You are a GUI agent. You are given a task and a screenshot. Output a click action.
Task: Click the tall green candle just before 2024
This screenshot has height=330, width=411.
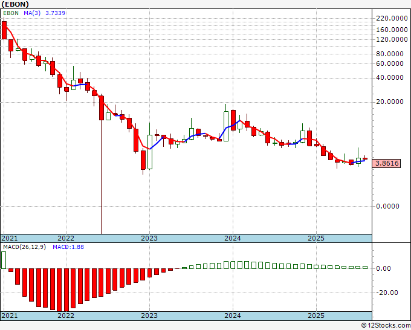226,126
